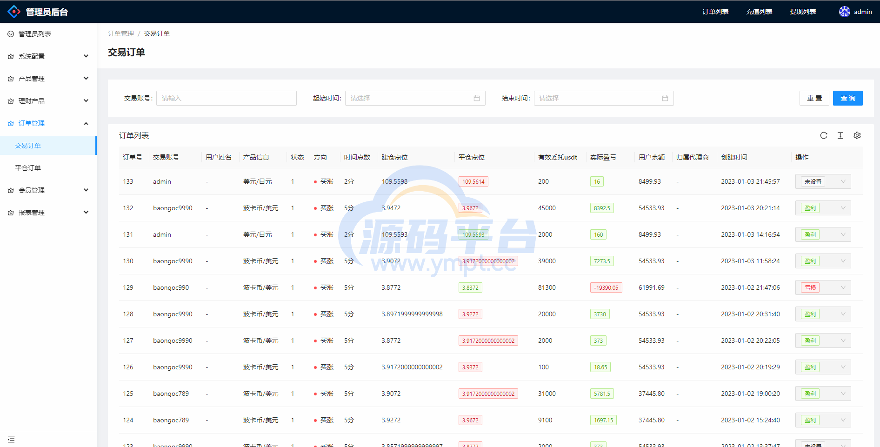Screen dimensions: 880x447
Task: Collapse the 订单管理 submenu chevron
Action: (x=86, y=123)
